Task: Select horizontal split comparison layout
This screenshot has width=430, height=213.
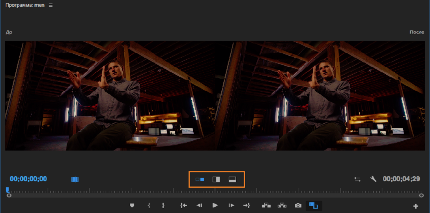Action: [x=232, y=179]
